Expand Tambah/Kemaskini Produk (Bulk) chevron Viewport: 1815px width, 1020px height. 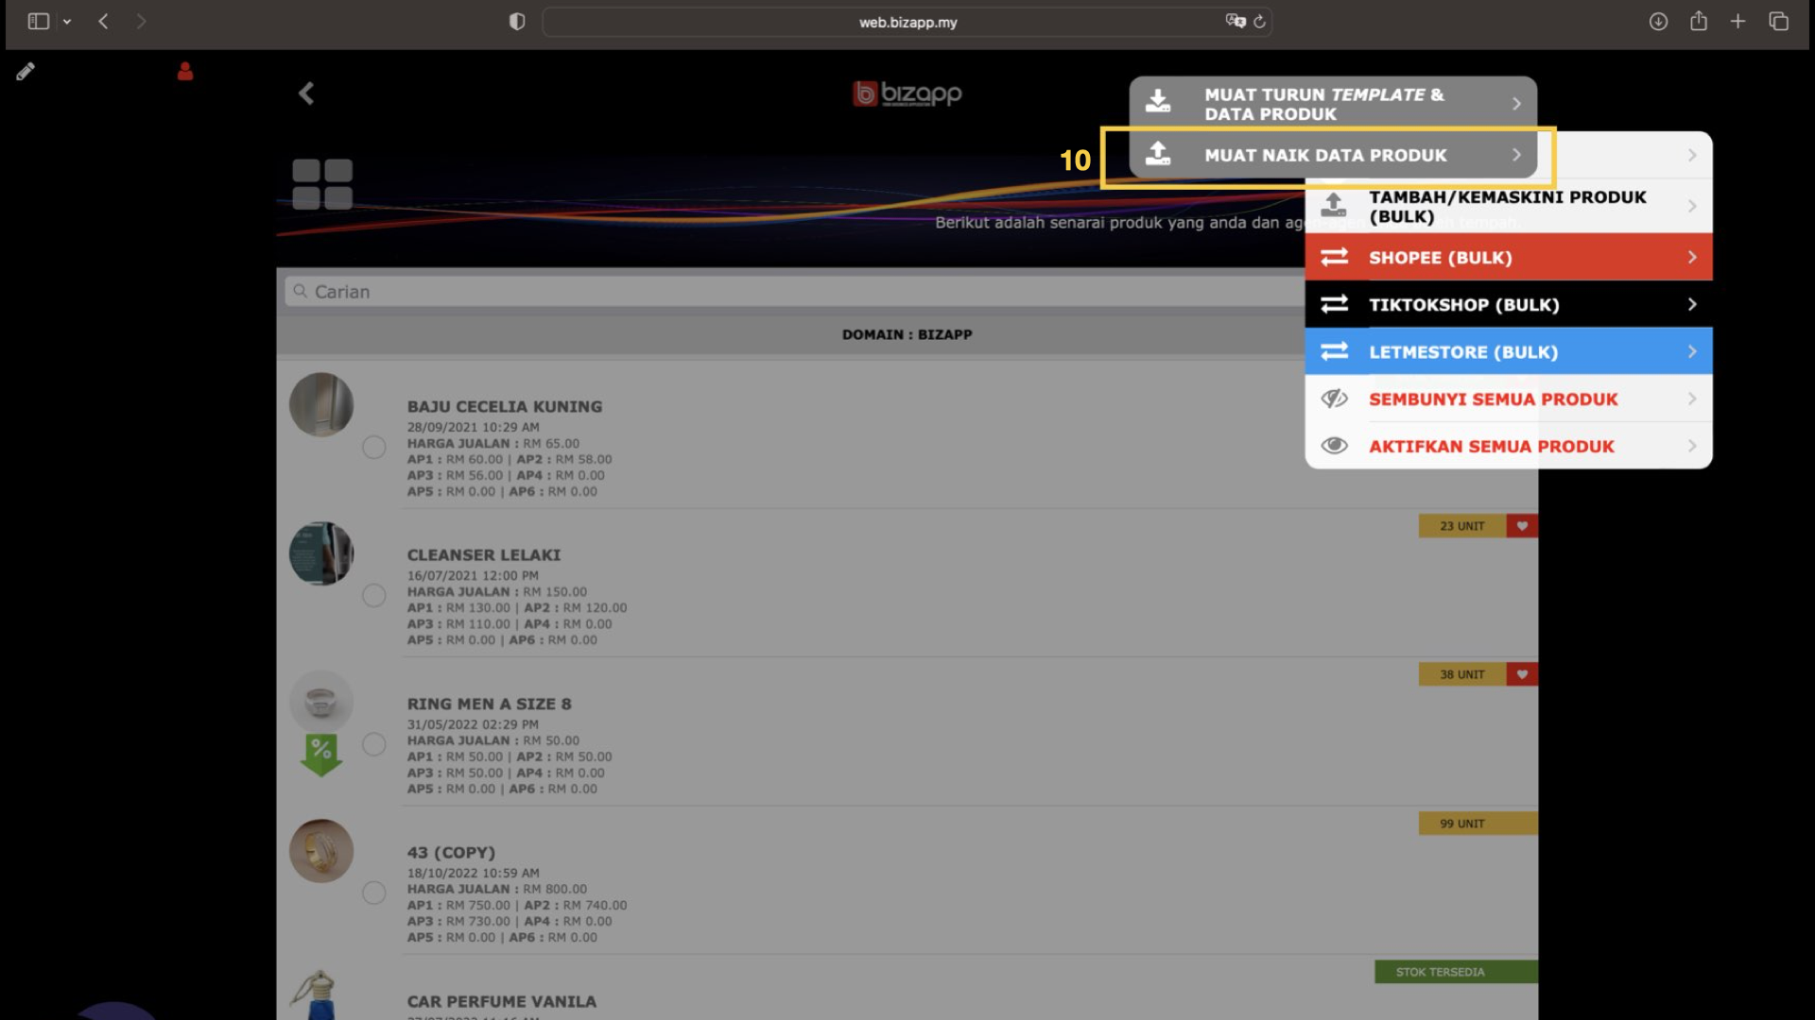(x=1692, y=206)
